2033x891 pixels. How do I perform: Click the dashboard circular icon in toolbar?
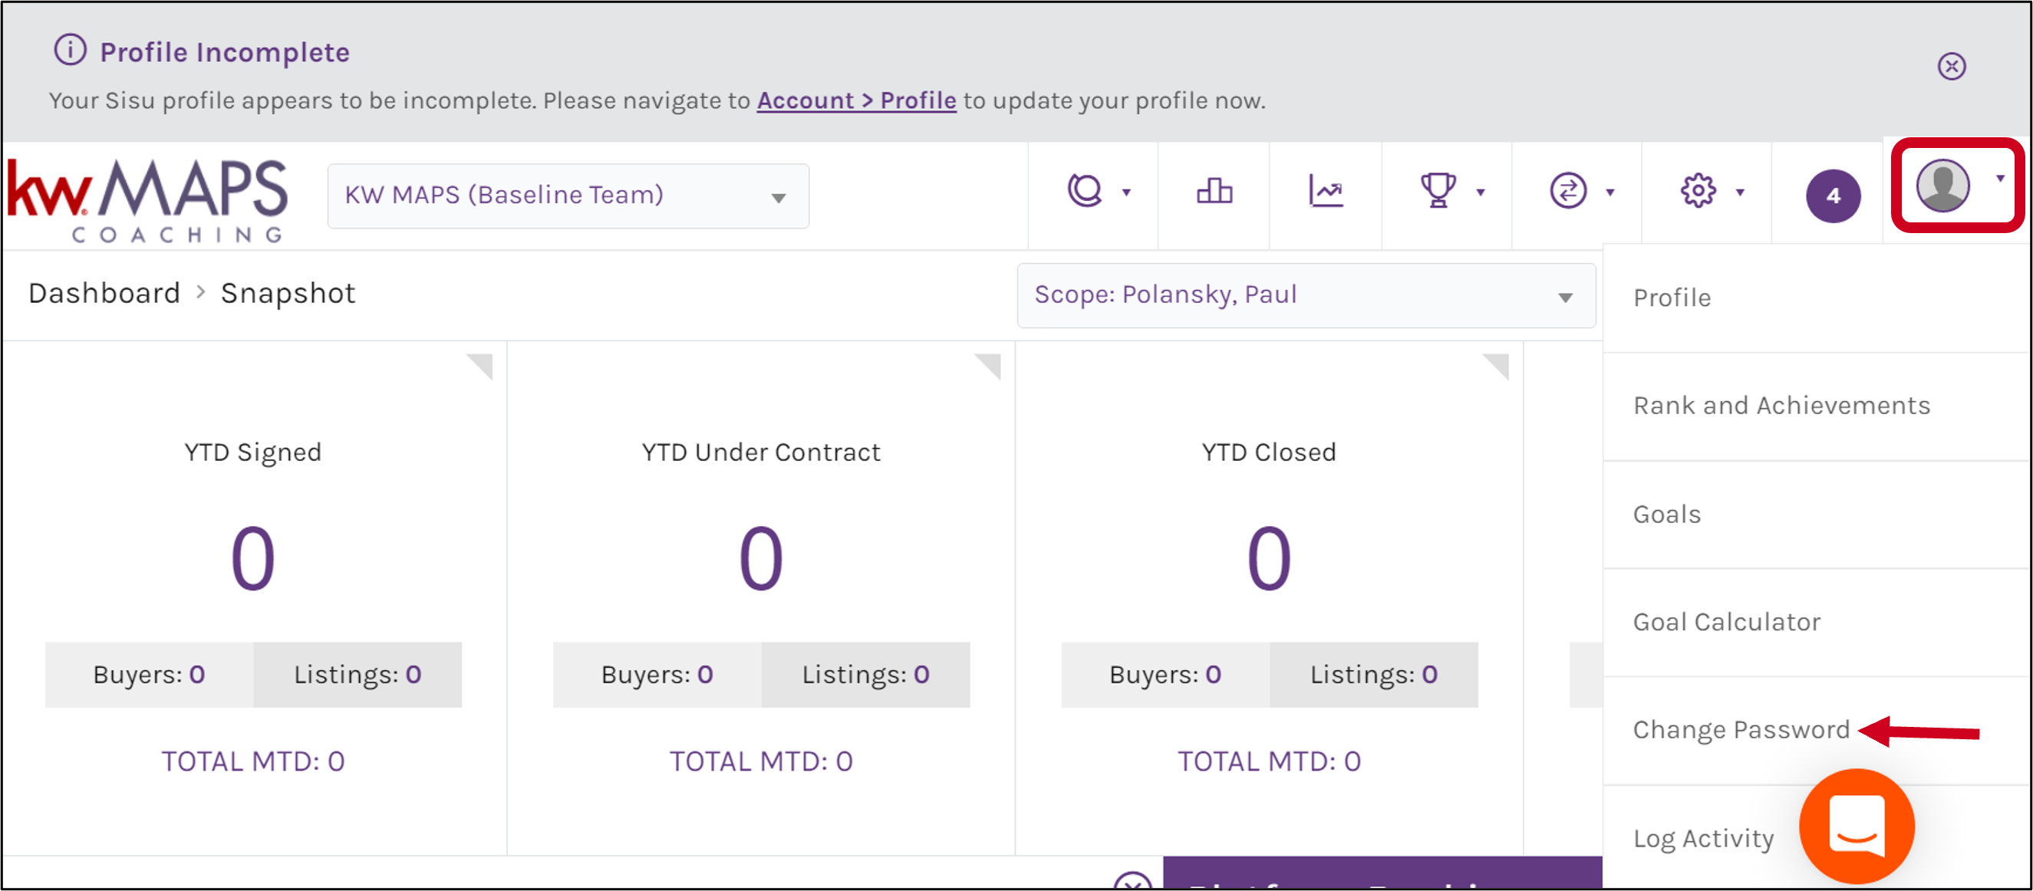point(1084,192)
